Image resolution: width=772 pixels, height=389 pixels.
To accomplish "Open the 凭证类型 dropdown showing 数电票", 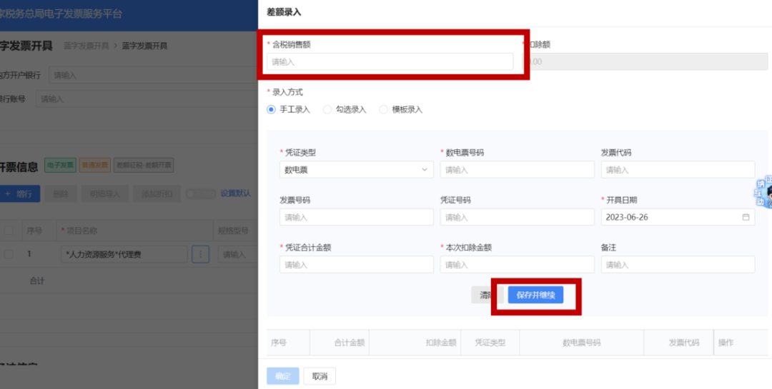I will tap(356, 170).
